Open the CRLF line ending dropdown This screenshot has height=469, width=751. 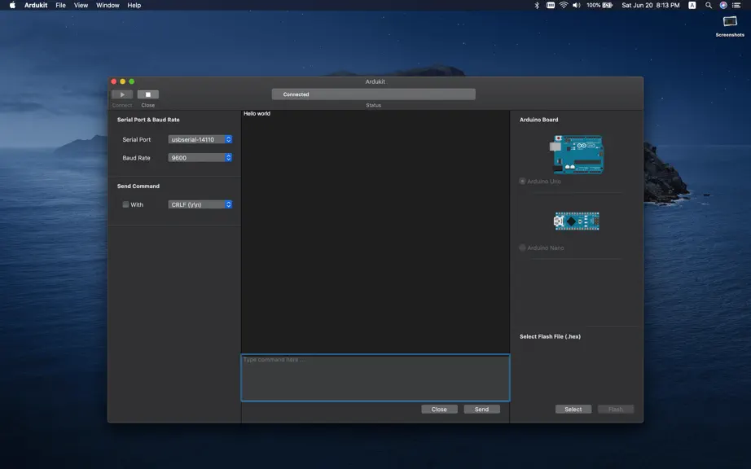click(200, 204)
